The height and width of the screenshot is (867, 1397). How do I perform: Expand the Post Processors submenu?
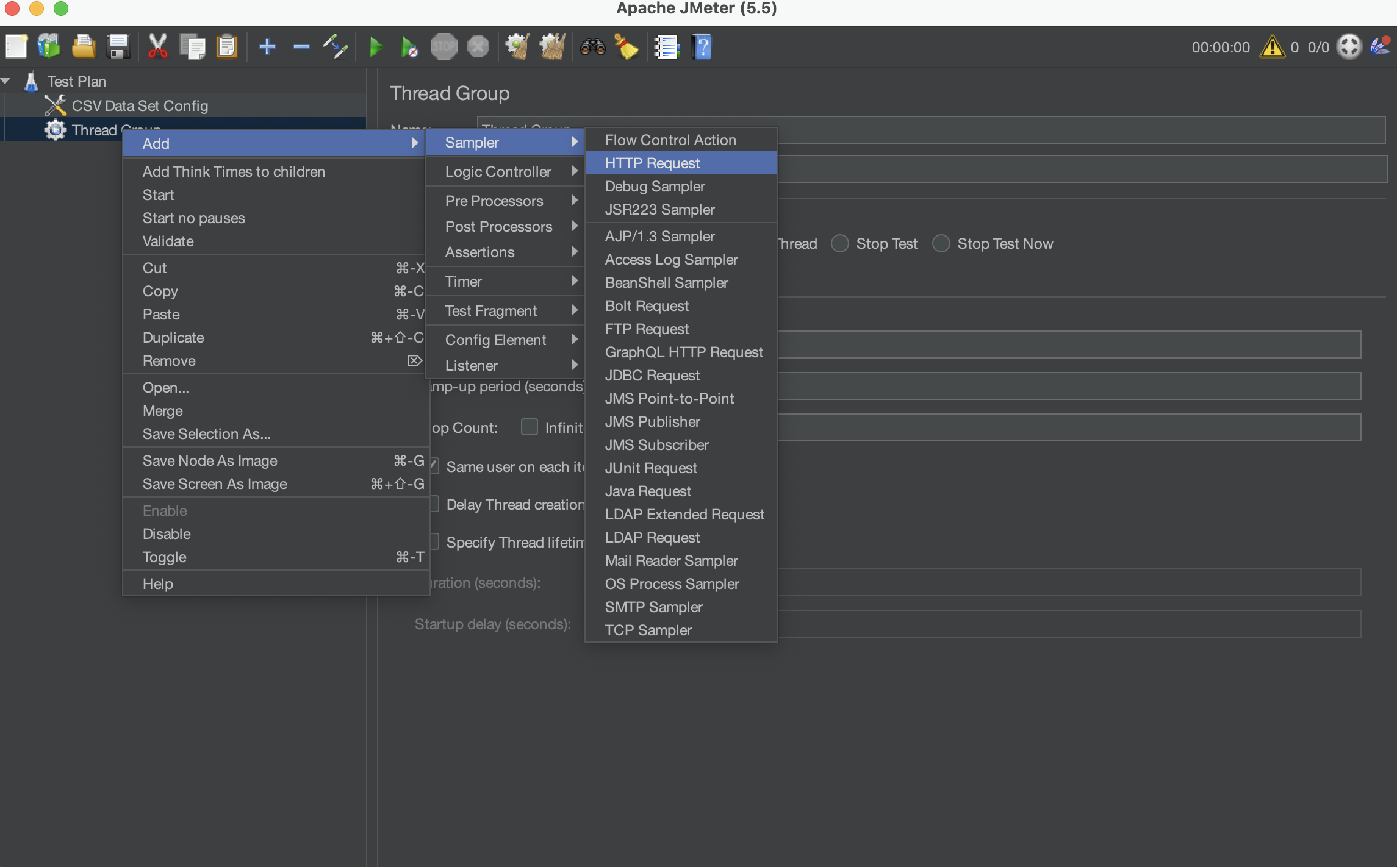pos(505,226)
